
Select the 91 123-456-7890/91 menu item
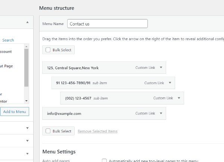click(x=113, y=83)
